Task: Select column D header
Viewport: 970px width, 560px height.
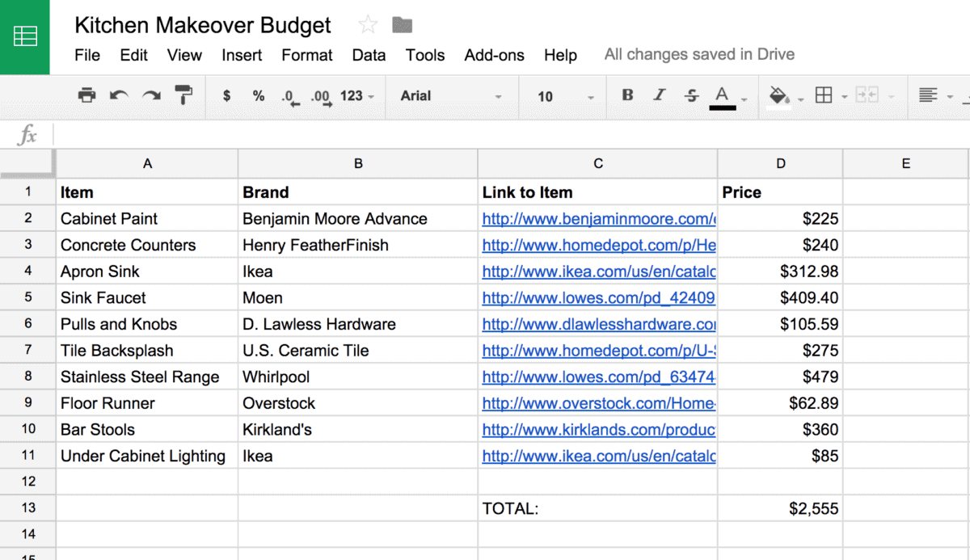Action: point(781,163)
